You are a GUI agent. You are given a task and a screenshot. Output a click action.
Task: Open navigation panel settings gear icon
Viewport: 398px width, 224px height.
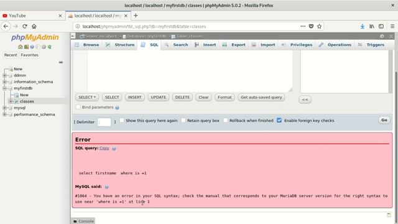pyautogui.click(x=44, y=47)
